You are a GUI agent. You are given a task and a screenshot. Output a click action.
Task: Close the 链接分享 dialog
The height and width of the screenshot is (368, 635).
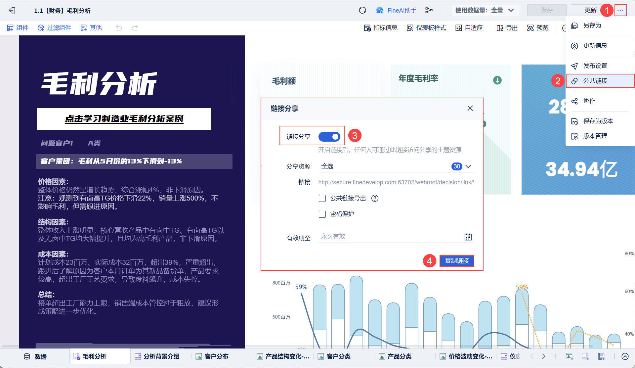coord(470,108)
